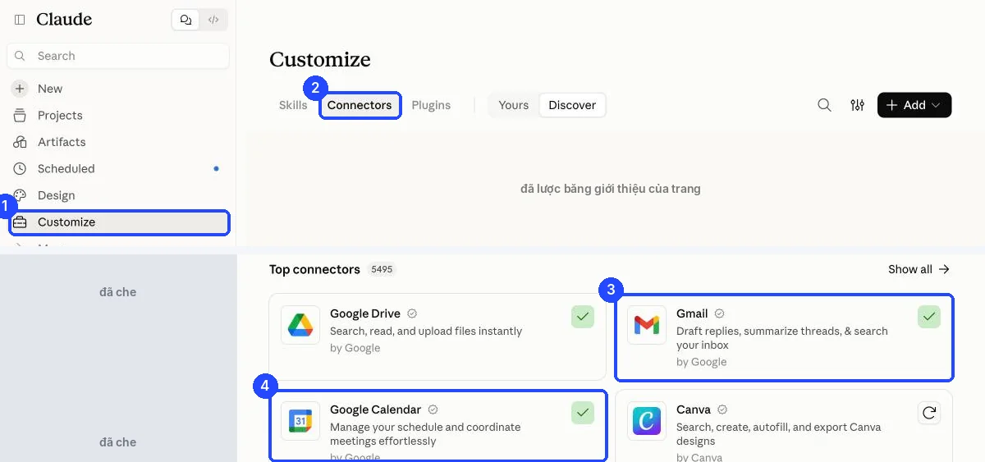The image size is (985, 462).
Task: Switch to the Connectors tab
Action: coord(360,105)
